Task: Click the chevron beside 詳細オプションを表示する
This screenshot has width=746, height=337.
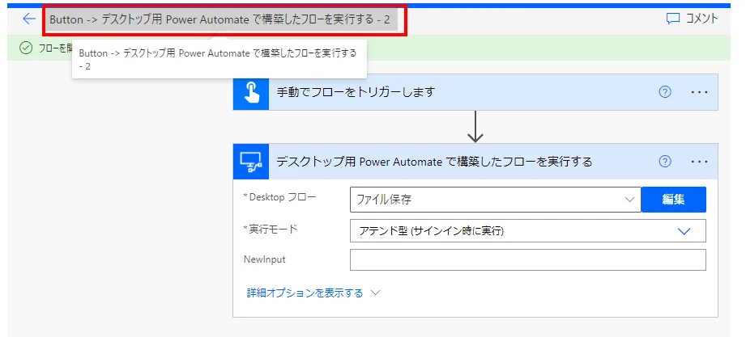Action: click(375, 293)
